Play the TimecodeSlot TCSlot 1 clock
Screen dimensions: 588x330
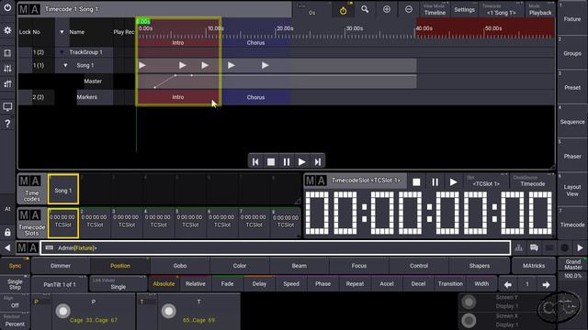coord(453,181)
